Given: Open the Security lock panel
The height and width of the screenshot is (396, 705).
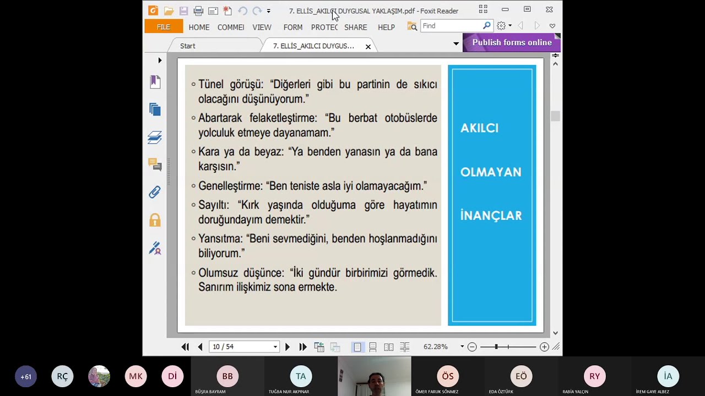Looking at the screenshot, I should point(155,220).
